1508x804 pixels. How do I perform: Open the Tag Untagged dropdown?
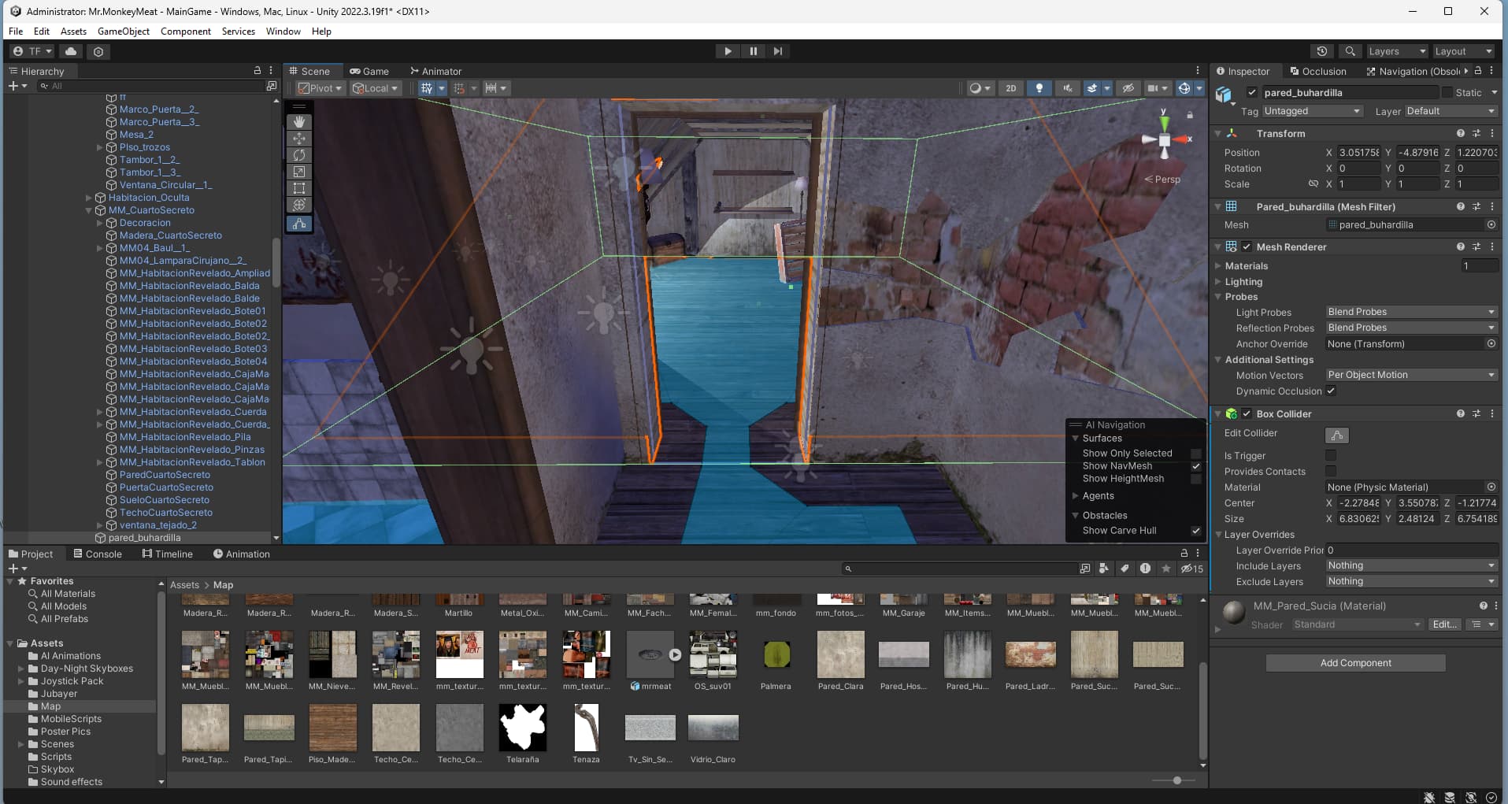click(1312, 112)
